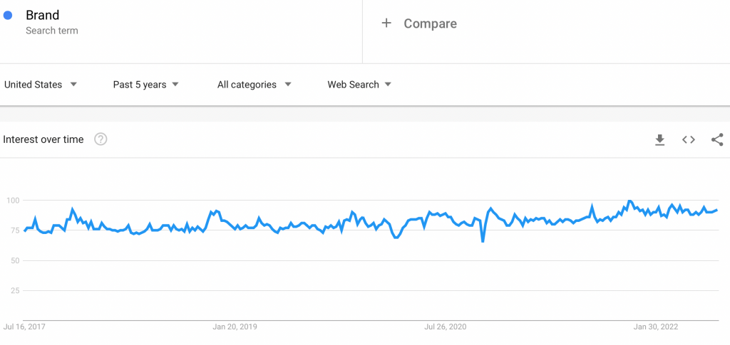The height and width of the screenshot is (345, 730).
Task: Open the Interest over time help icon
Action: (x=101, y=139)
